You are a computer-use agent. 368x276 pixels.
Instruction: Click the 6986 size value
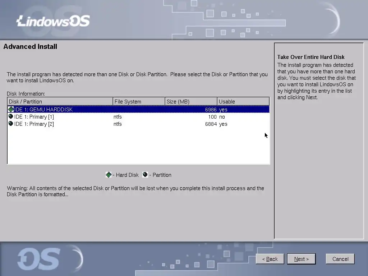(x=211, y=110)
